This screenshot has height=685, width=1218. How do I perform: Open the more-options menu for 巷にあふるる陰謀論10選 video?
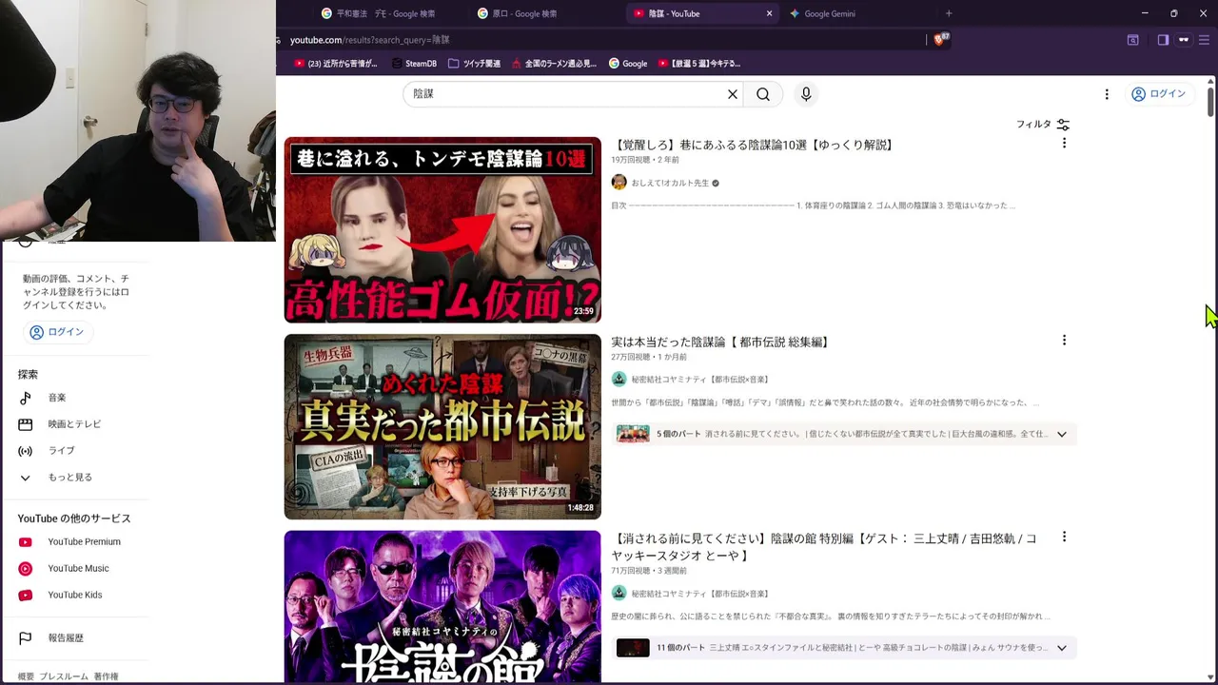click(x=1064, y=144)
